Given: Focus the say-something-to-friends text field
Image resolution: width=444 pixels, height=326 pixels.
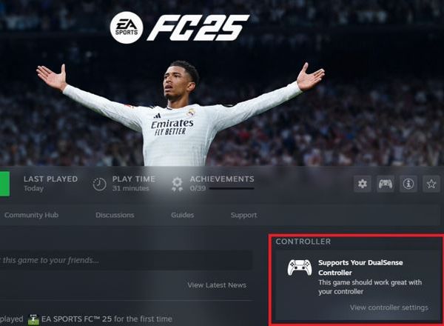Looking at the screenshot, I should coord(126,260).
